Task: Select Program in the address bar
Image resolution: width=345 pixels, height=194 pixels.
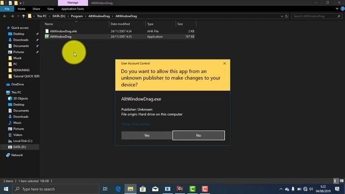Action: (x=77, y=16)
